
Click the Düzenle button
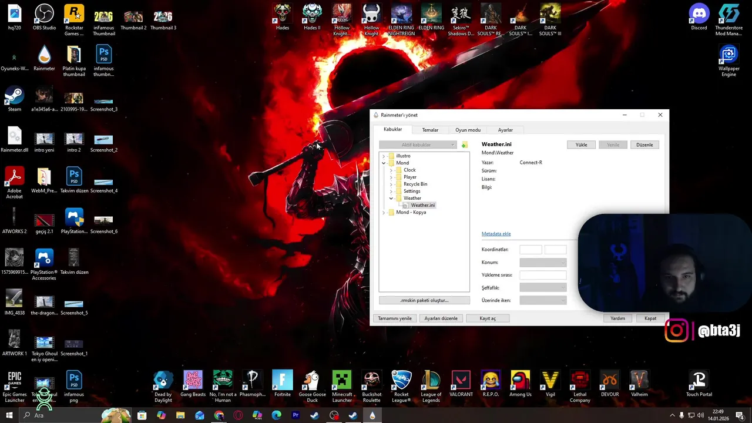[x=644, y=145]
